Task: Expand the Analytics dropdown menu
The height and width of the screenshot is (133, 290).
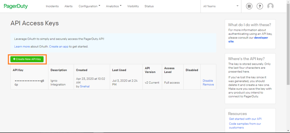Action: [x=114, y=6]
